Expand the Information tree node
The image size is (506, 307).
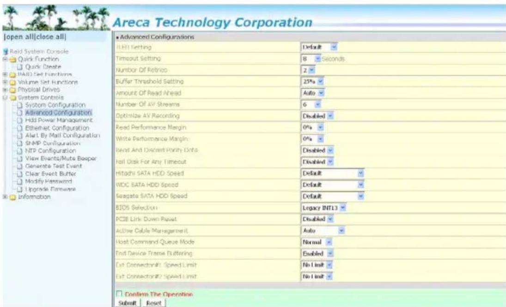point(5,197)
